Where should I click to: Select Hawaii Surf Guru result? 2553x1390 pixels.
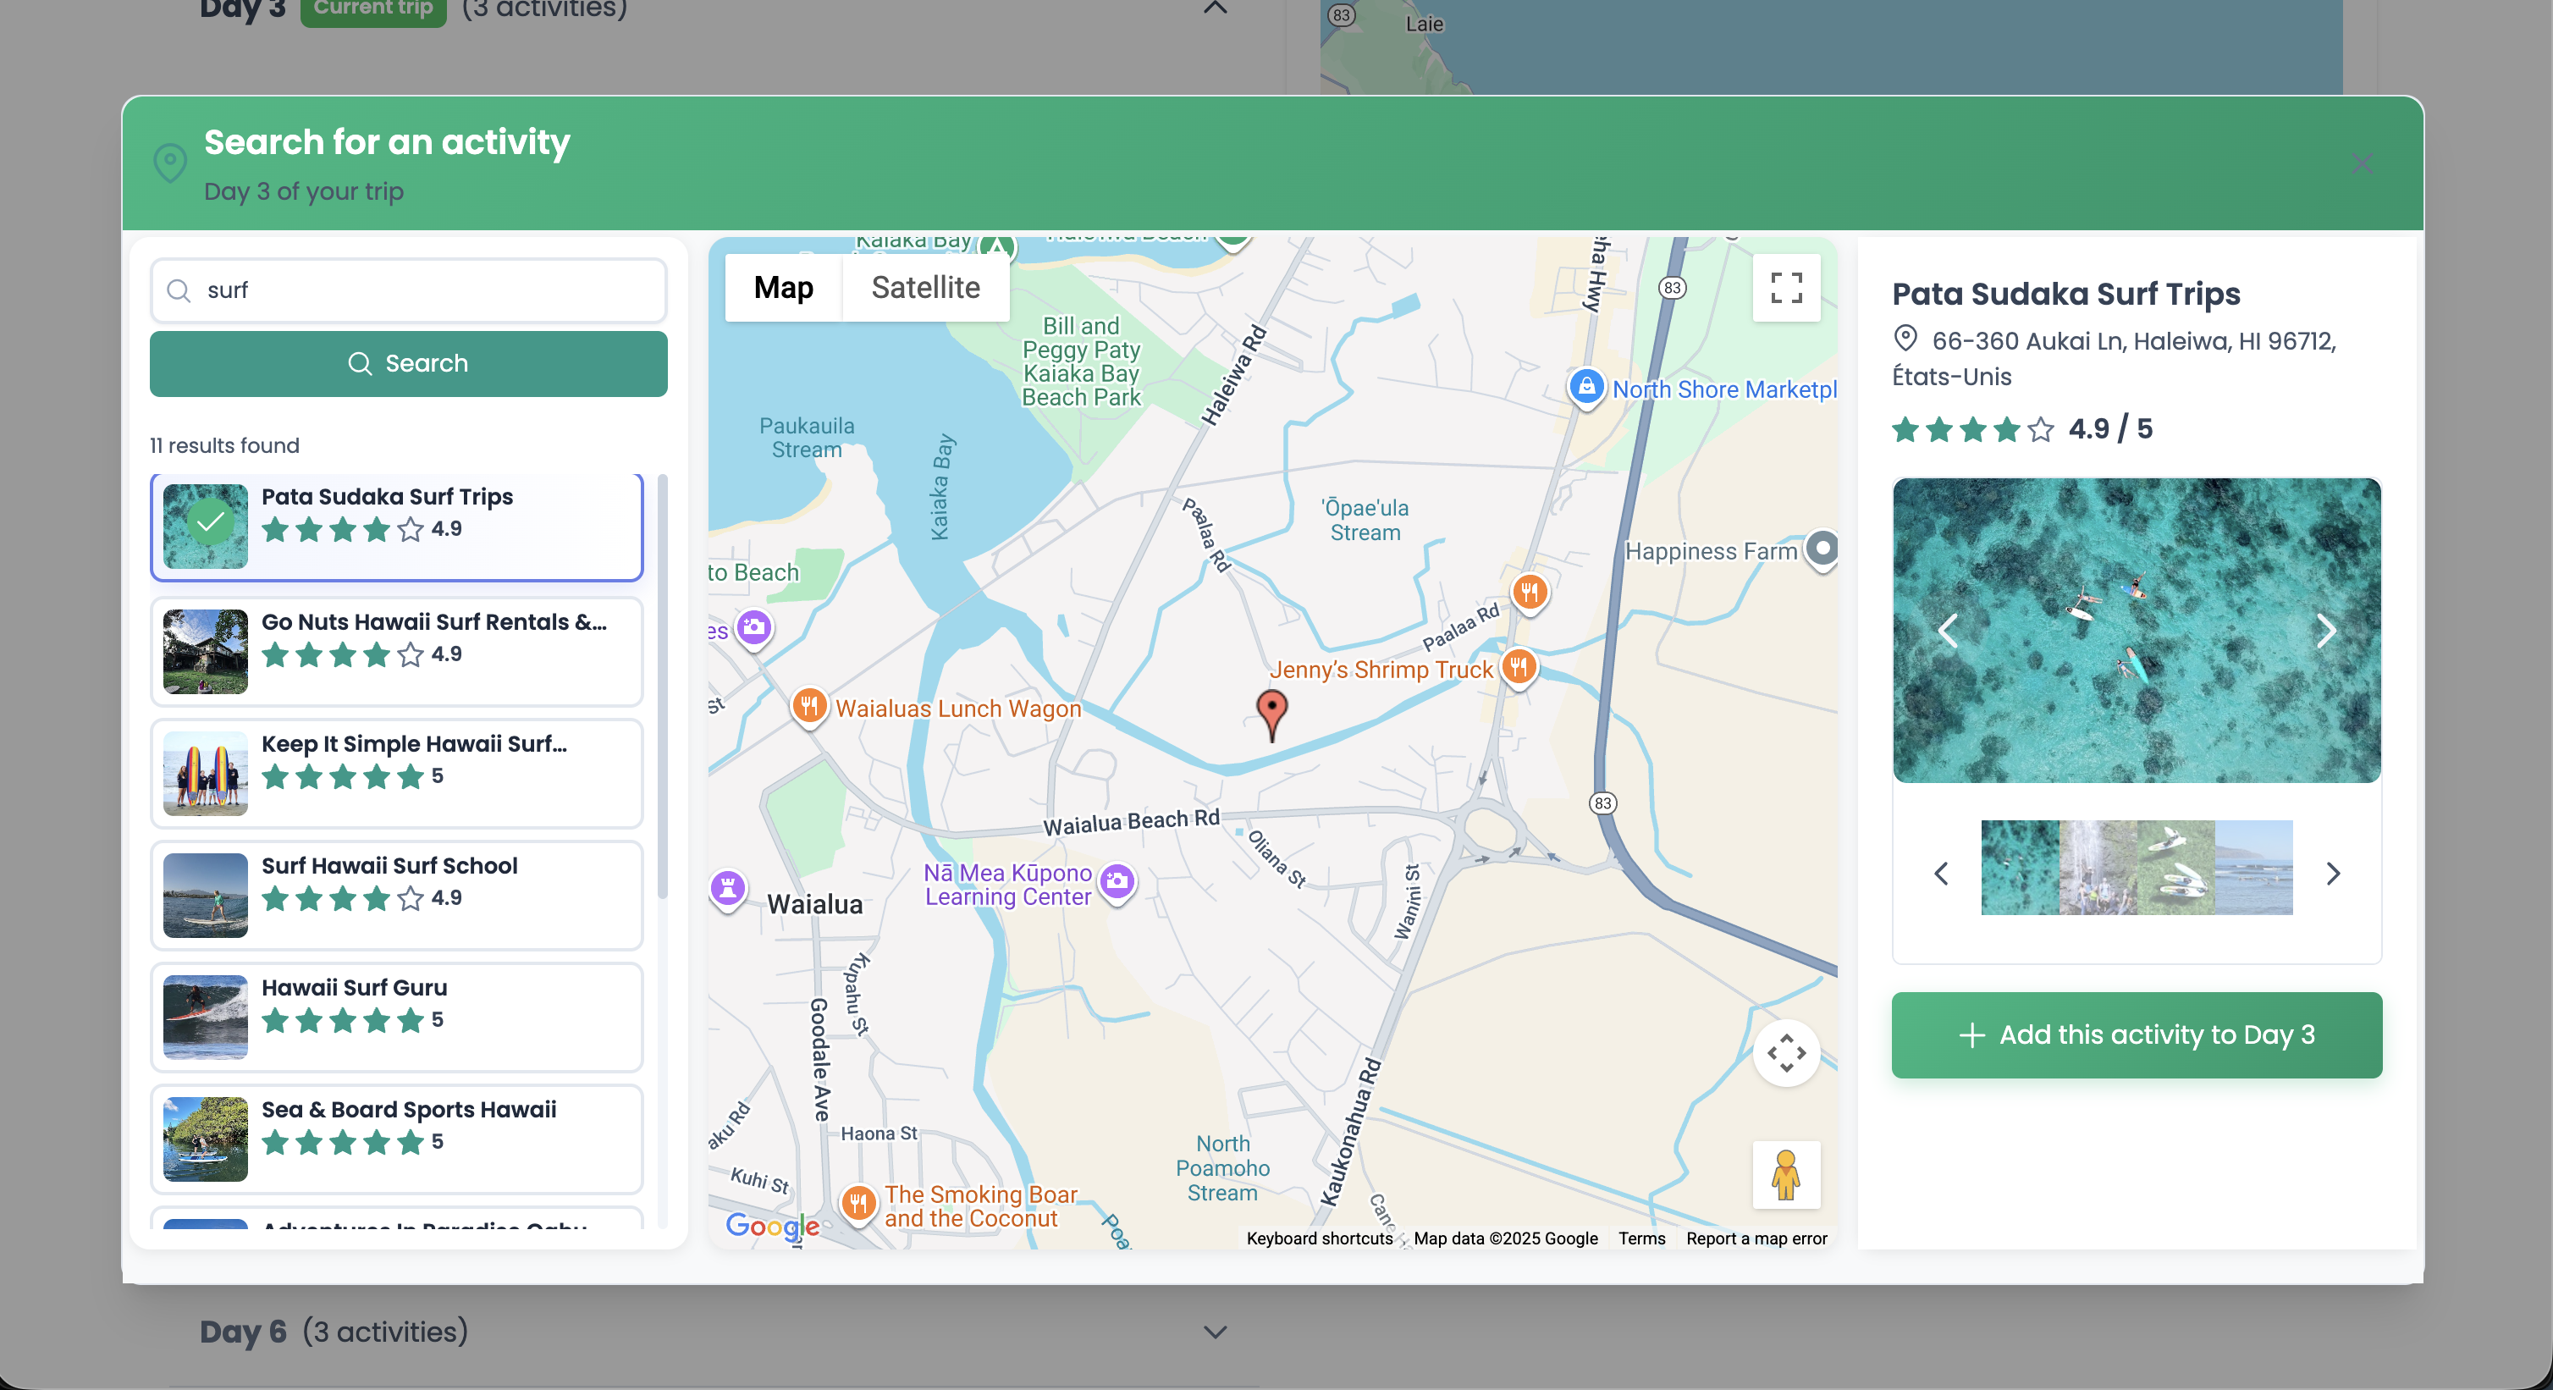click(x=396, y=1016)
